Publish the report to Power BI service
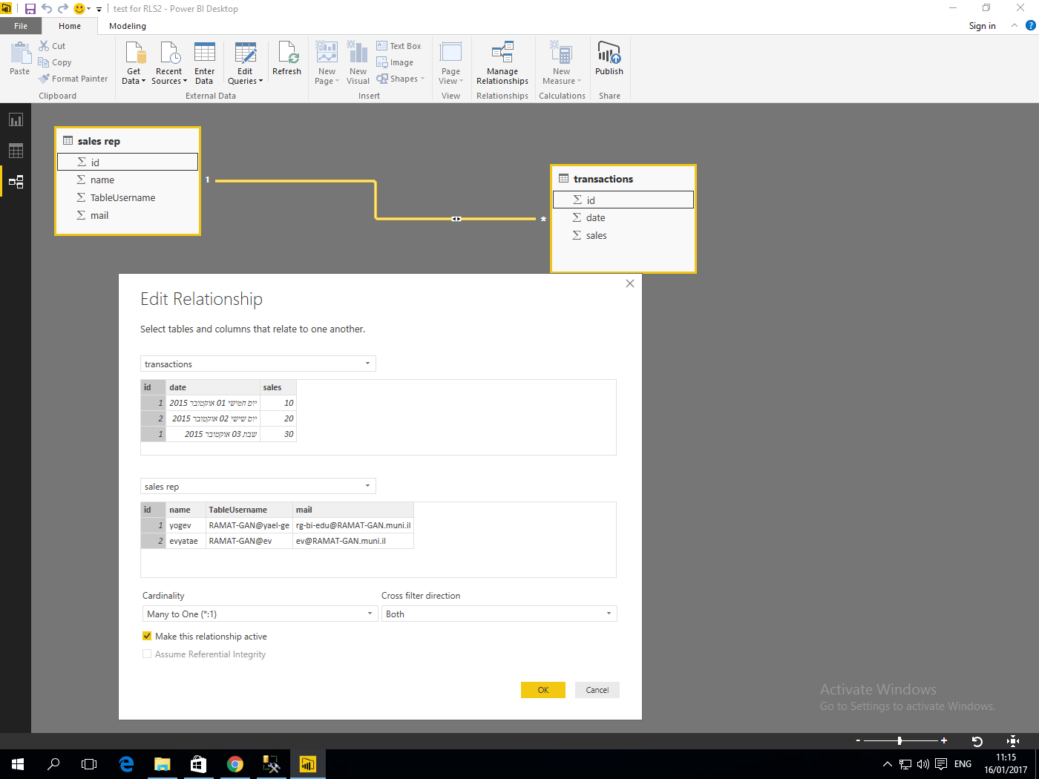 tap(609, 63)
